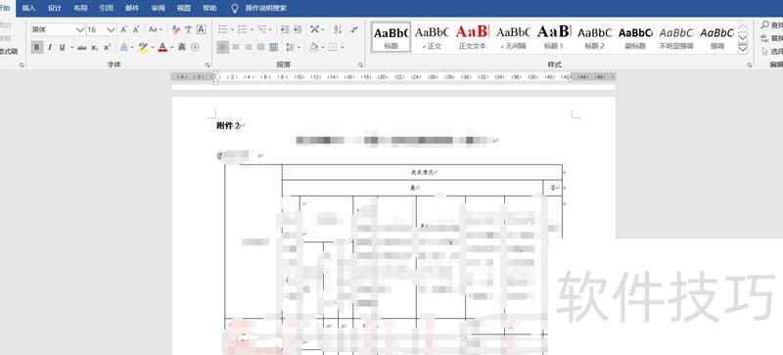Viewport: 783px width, 355px height.
Task: Apply the 标题 1 style
Action: pos(553,37)
